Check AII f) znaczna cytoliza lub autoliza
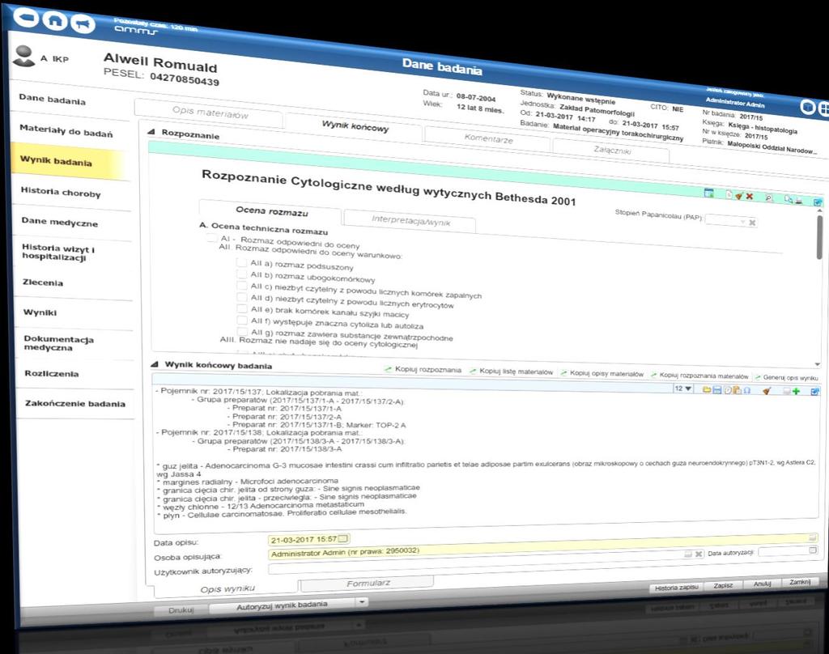The image size is (829, 654). coord(242,320)
